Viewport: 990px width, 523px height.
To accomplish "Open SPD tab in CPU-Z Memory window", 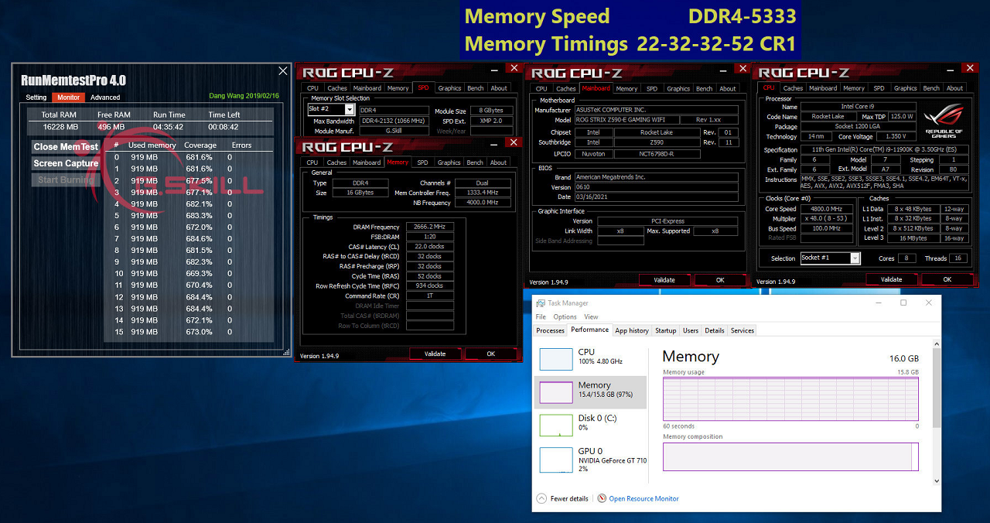I will click(422, 162).
